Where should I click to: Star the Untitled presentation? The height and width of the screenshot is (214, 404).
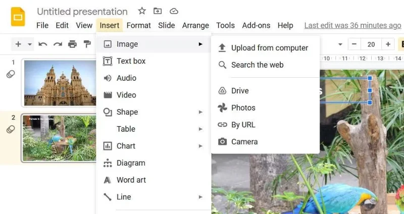pyautogui.click(x=142, y=11)
